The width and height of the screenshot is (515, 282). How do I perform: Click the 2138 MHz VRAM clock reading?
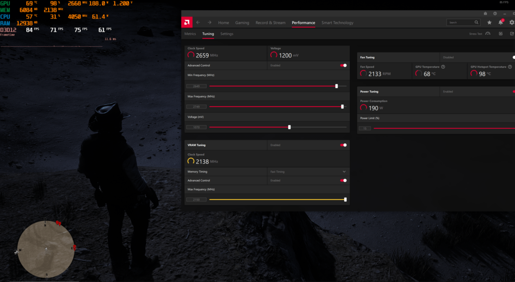click(x=207, y=161)
